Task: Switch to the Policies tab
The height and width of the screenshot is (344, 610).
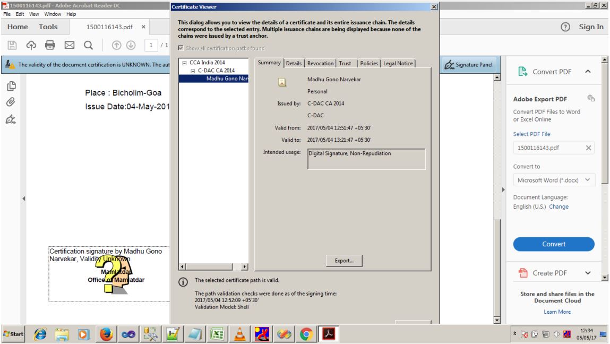Action: coord(369,63)
